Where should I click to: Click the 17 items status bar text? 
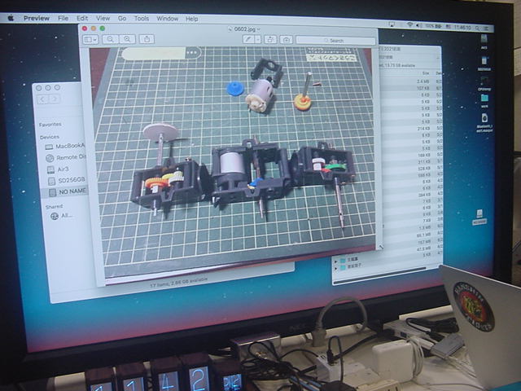click(179, 282)
